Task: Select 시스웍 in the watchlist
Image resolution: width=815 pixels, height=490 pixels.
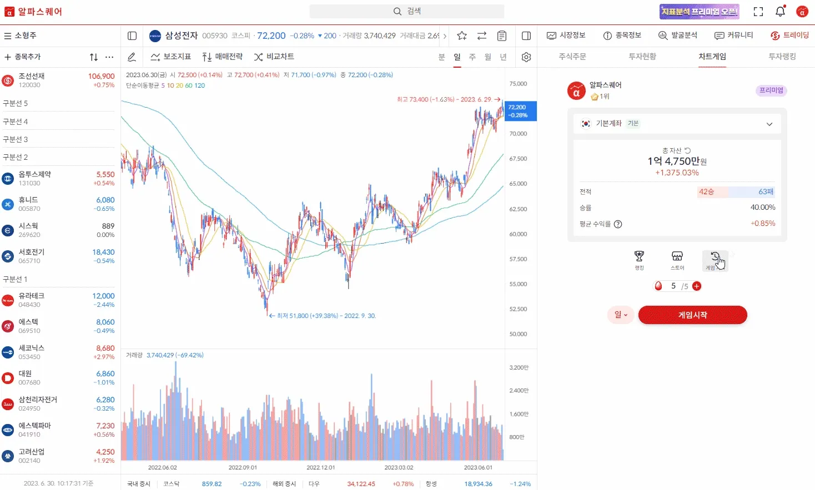Action: click(x=60, y=230)
